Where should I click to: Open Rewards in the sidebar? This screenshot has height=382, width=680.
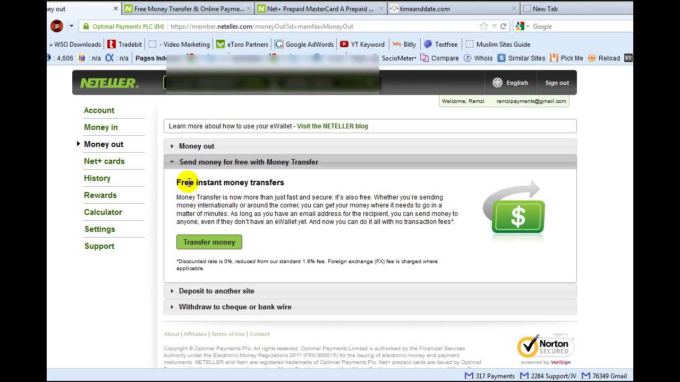pos(100,195)
